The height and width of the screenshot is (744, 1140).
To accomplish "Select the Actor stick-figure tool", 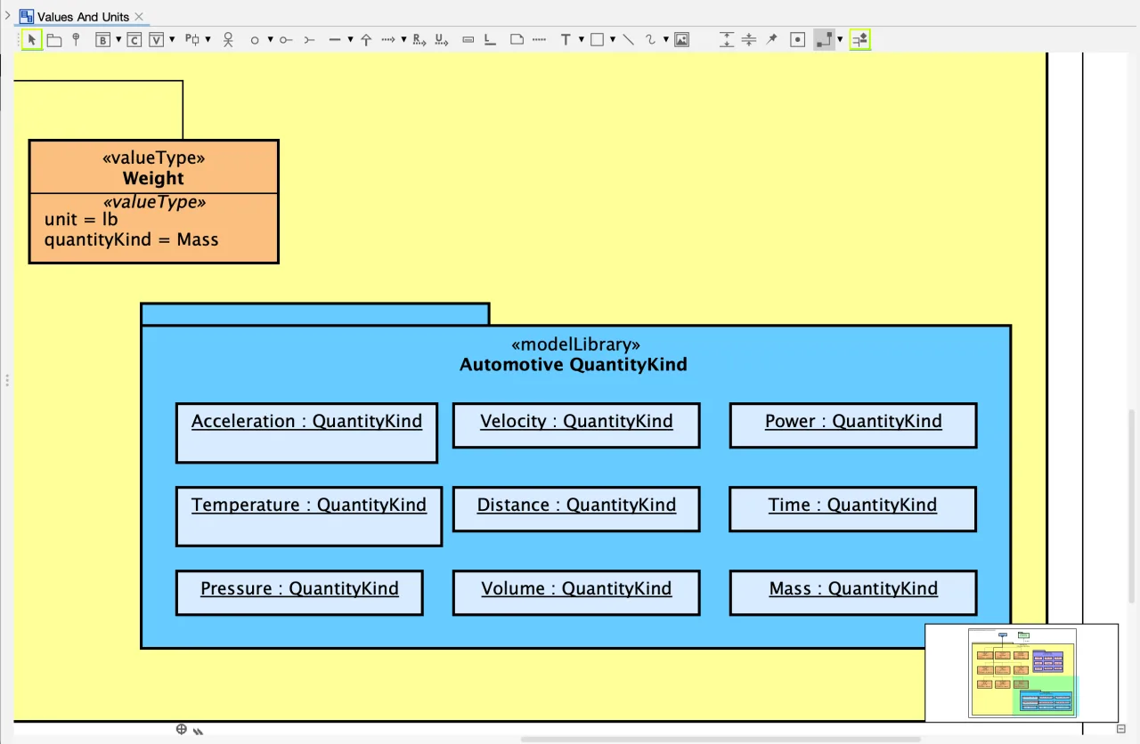I will point(229,40).
